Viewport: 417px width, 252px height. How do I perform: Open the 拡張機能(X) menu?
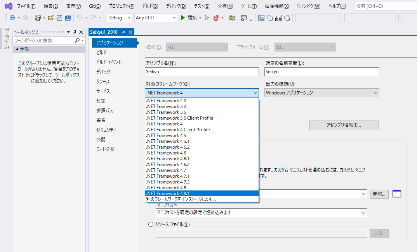(277, 6)
